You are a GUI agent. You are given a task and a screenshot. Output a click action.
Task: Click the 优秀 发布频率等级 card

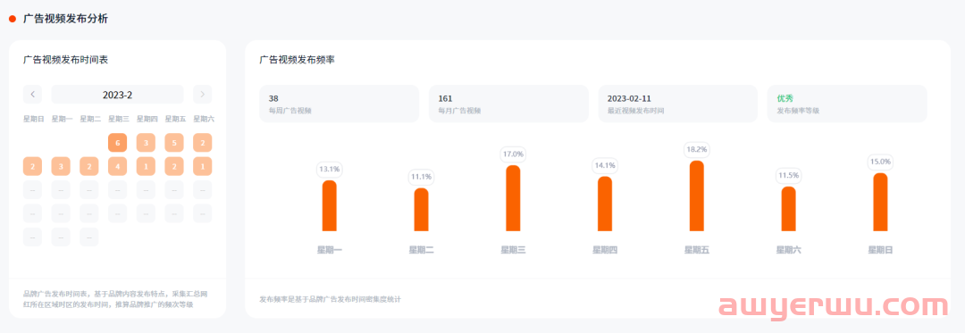pyautogui.click(x=847, y=104)
